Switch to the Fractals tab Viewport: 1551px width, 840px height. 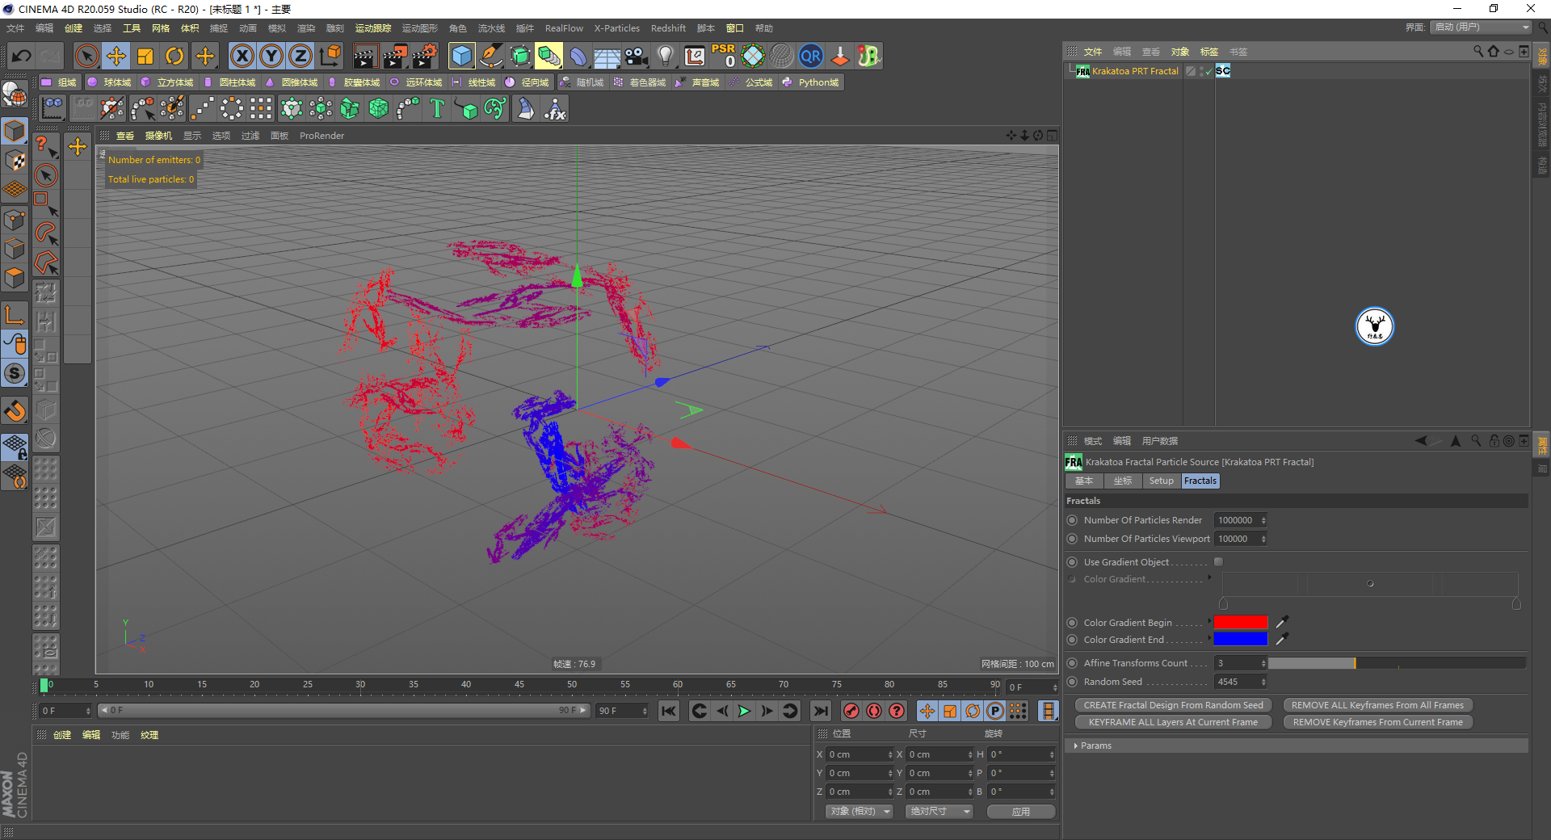pyautogui.click(x=1200, y=481)
